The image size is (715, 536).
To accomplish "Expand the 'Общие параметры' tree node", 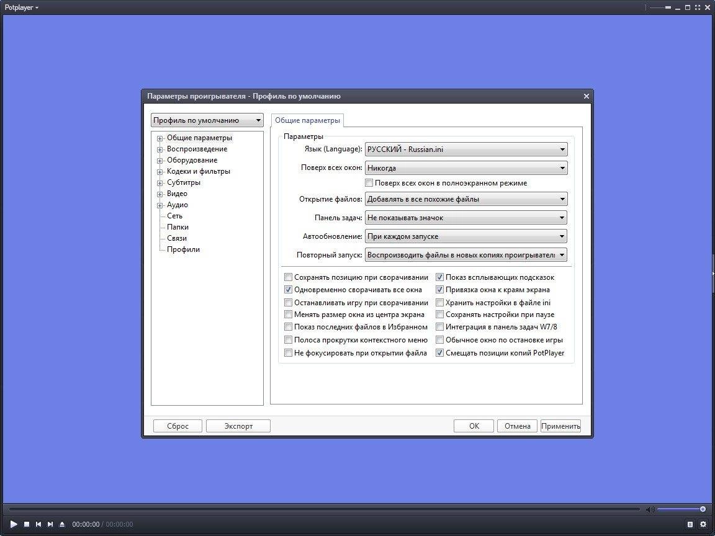I will [x=160, y=138].
